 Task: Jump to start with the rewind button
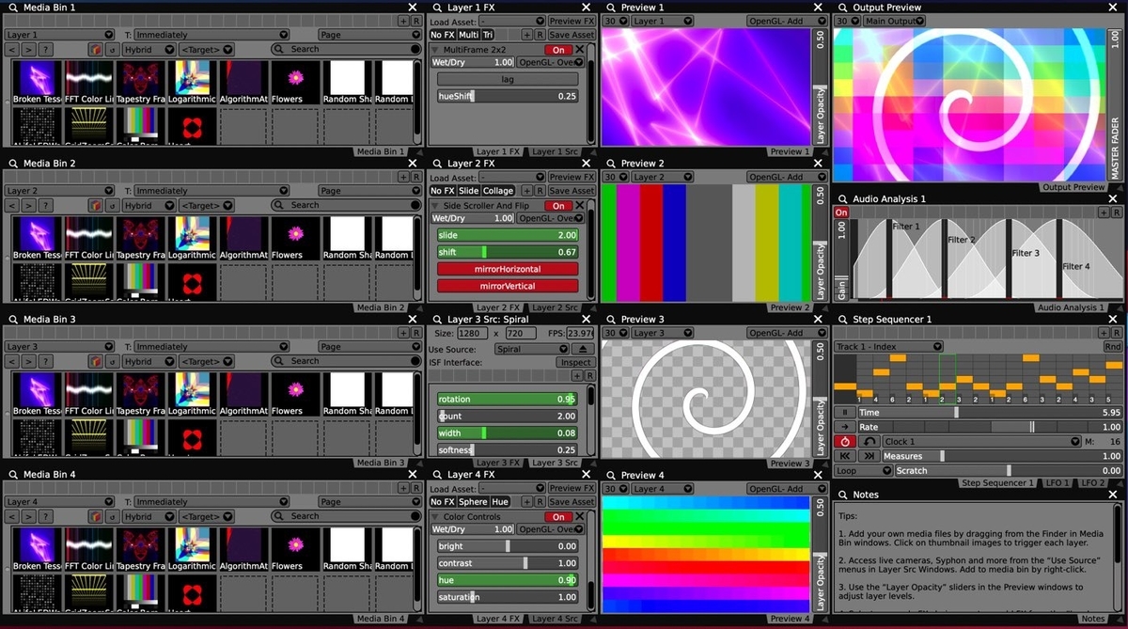844,456
